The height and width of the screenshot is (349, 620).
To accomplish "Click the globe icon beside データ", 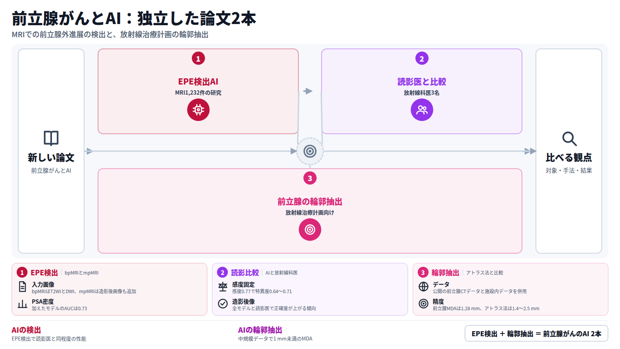I will coord(424,287).
